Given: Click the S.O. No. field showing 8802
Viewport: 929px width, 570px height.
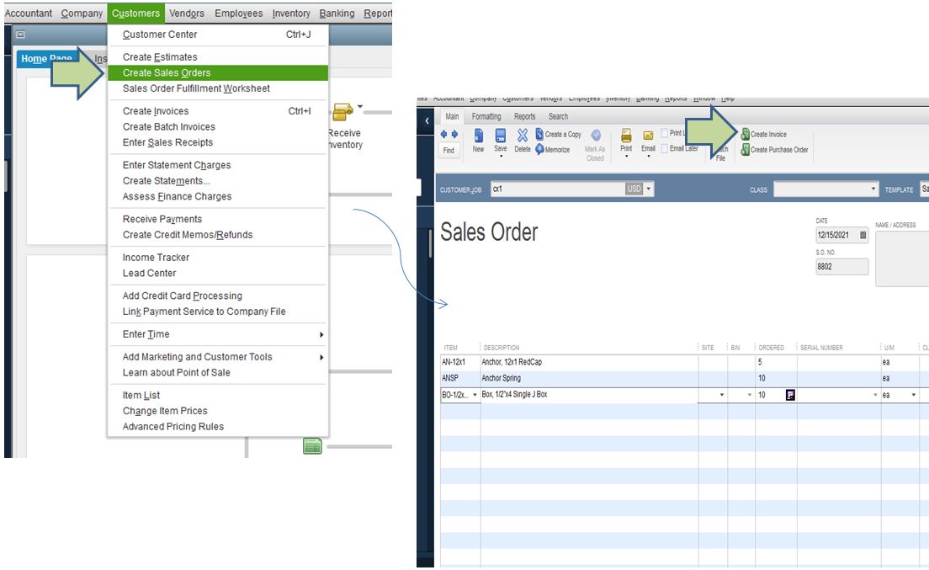Looking at the screenshot, I should [x=841, y=267].
